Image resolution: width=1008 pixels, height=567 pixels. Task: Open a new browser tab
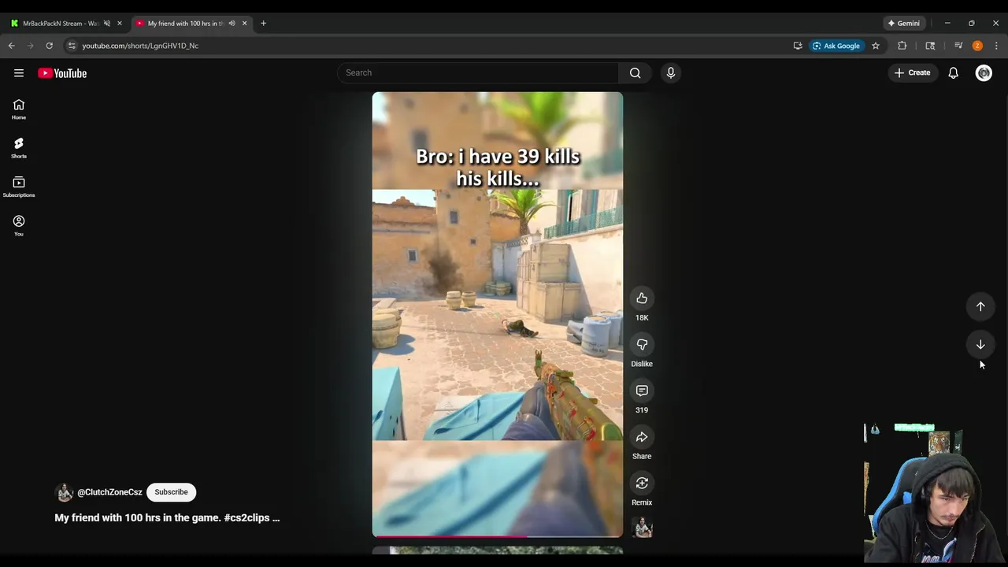tap(263, 24)
